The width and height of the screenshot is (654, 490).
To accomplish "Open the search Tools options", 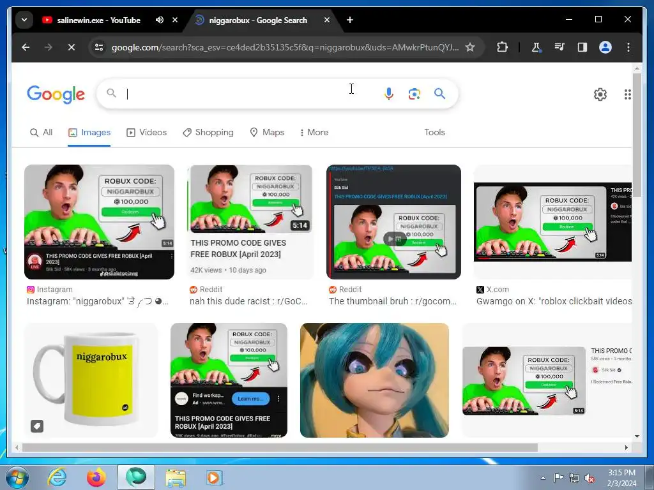I will pos(434,133).
